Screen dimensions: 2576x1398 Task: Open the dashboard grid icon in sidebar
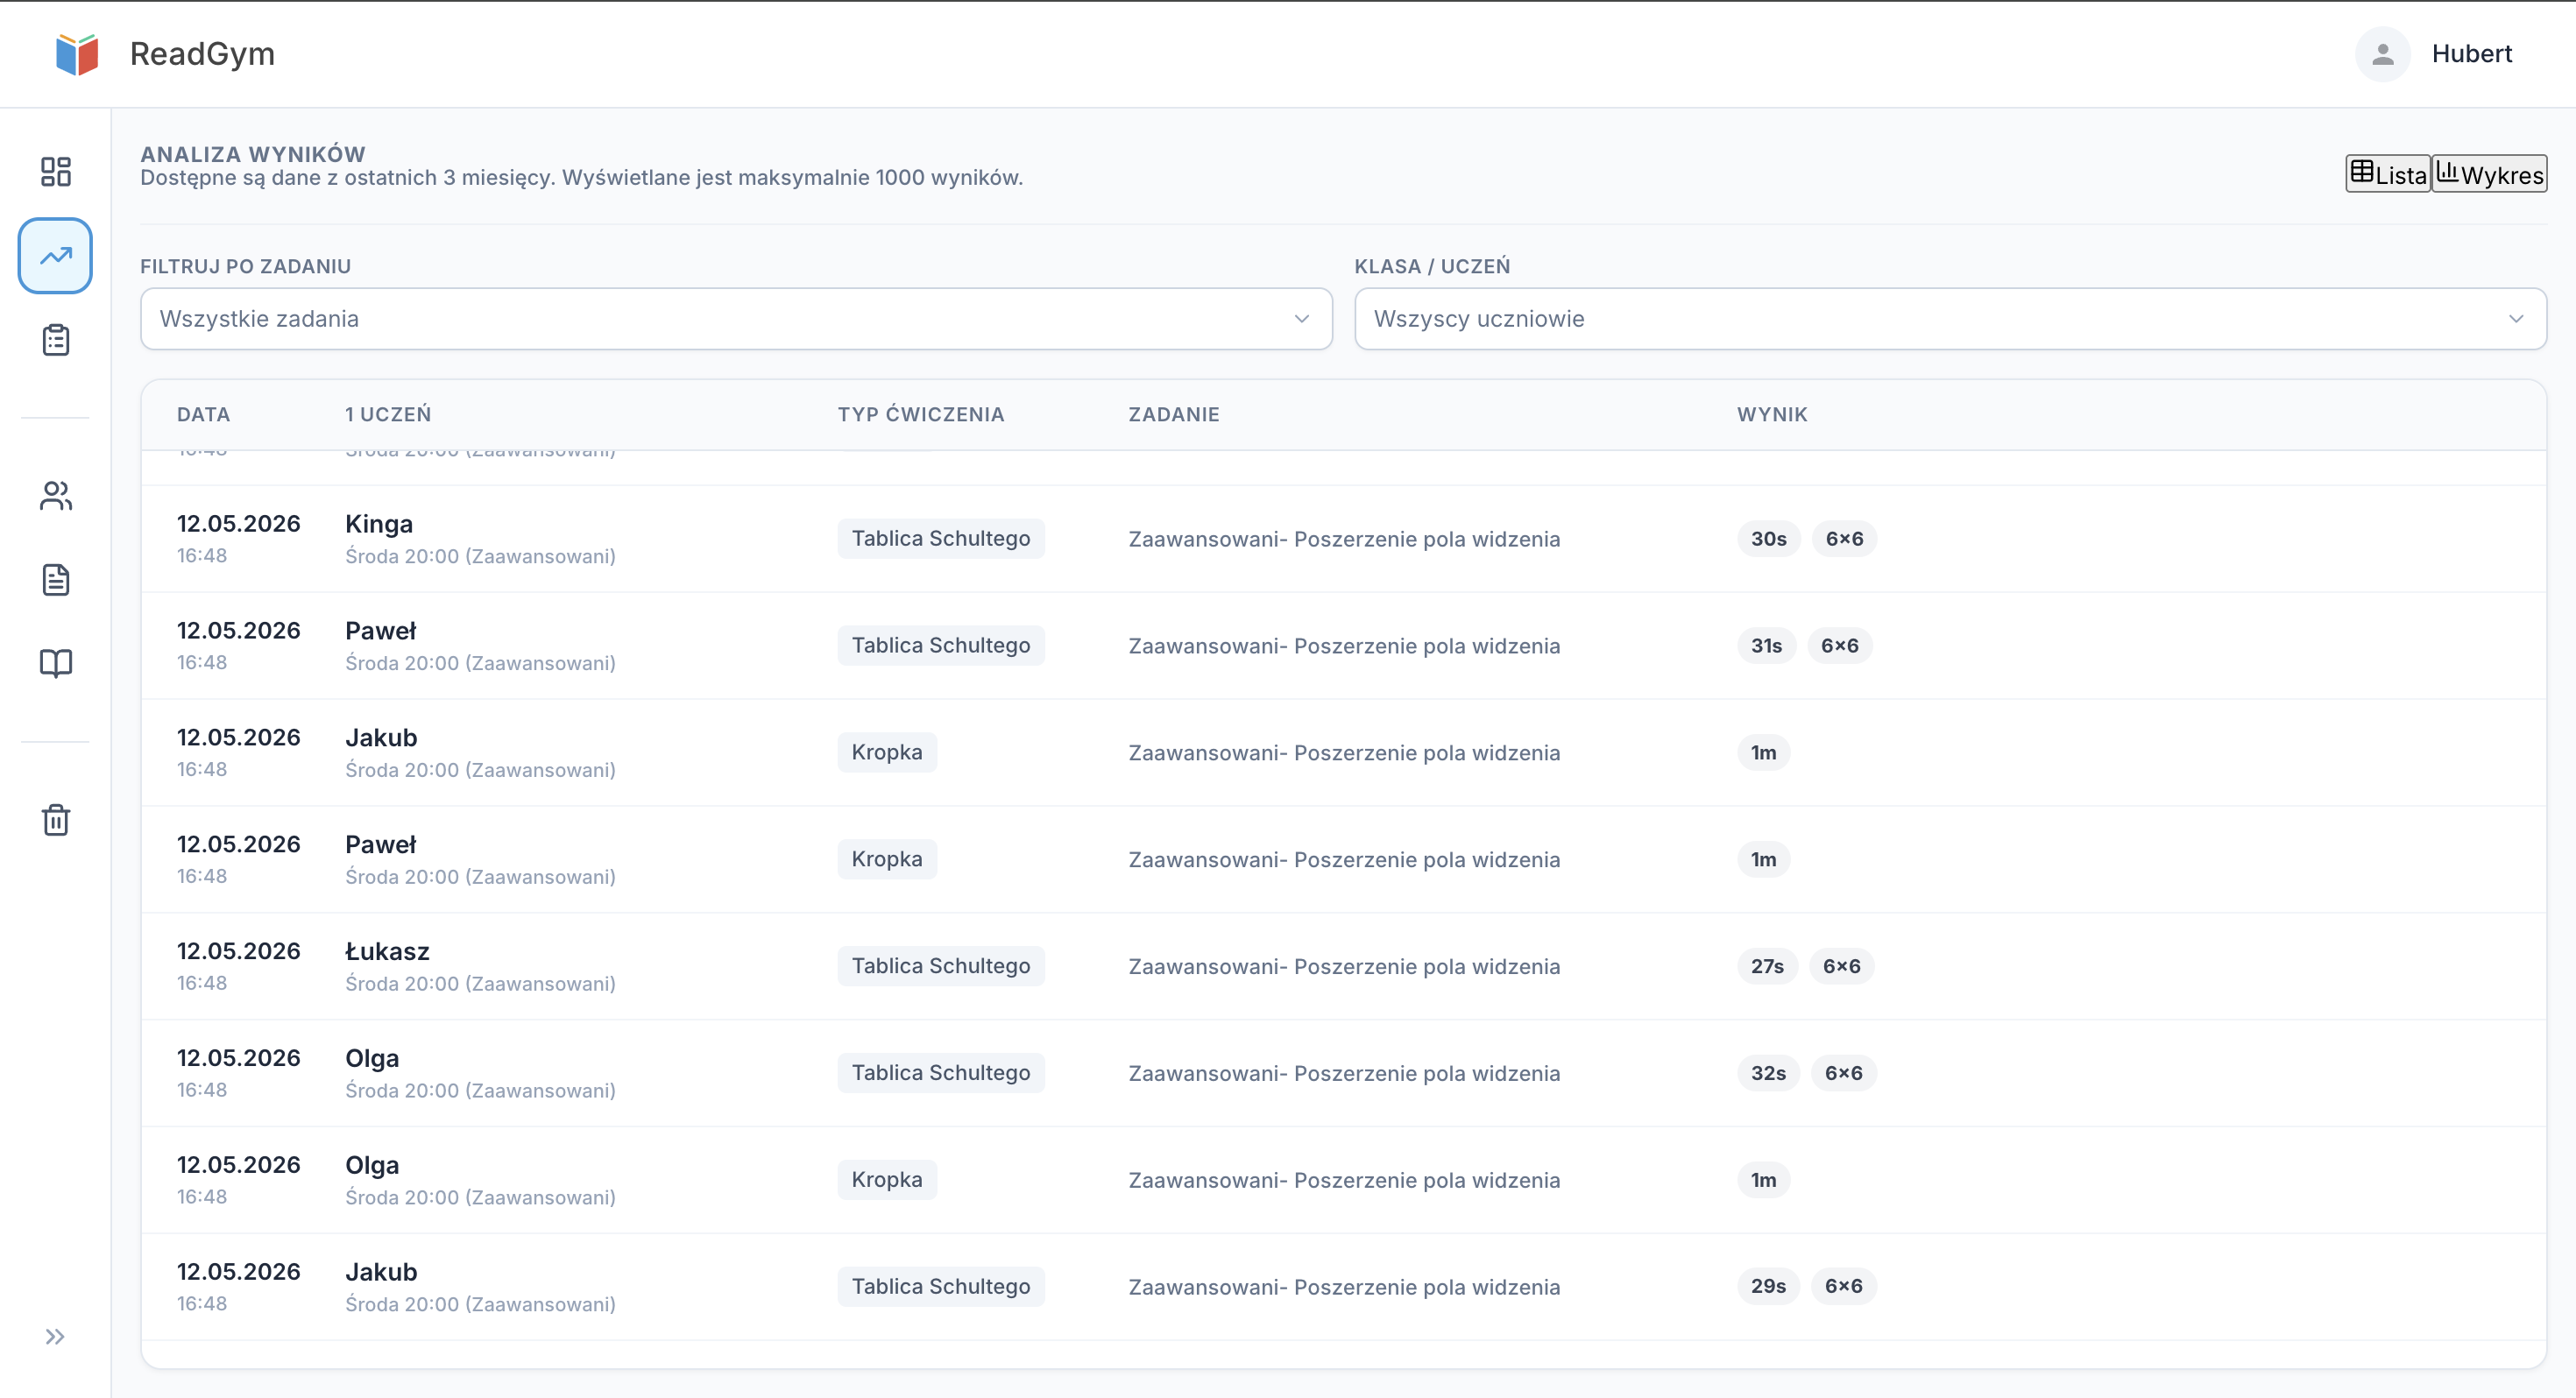[56, 172]
